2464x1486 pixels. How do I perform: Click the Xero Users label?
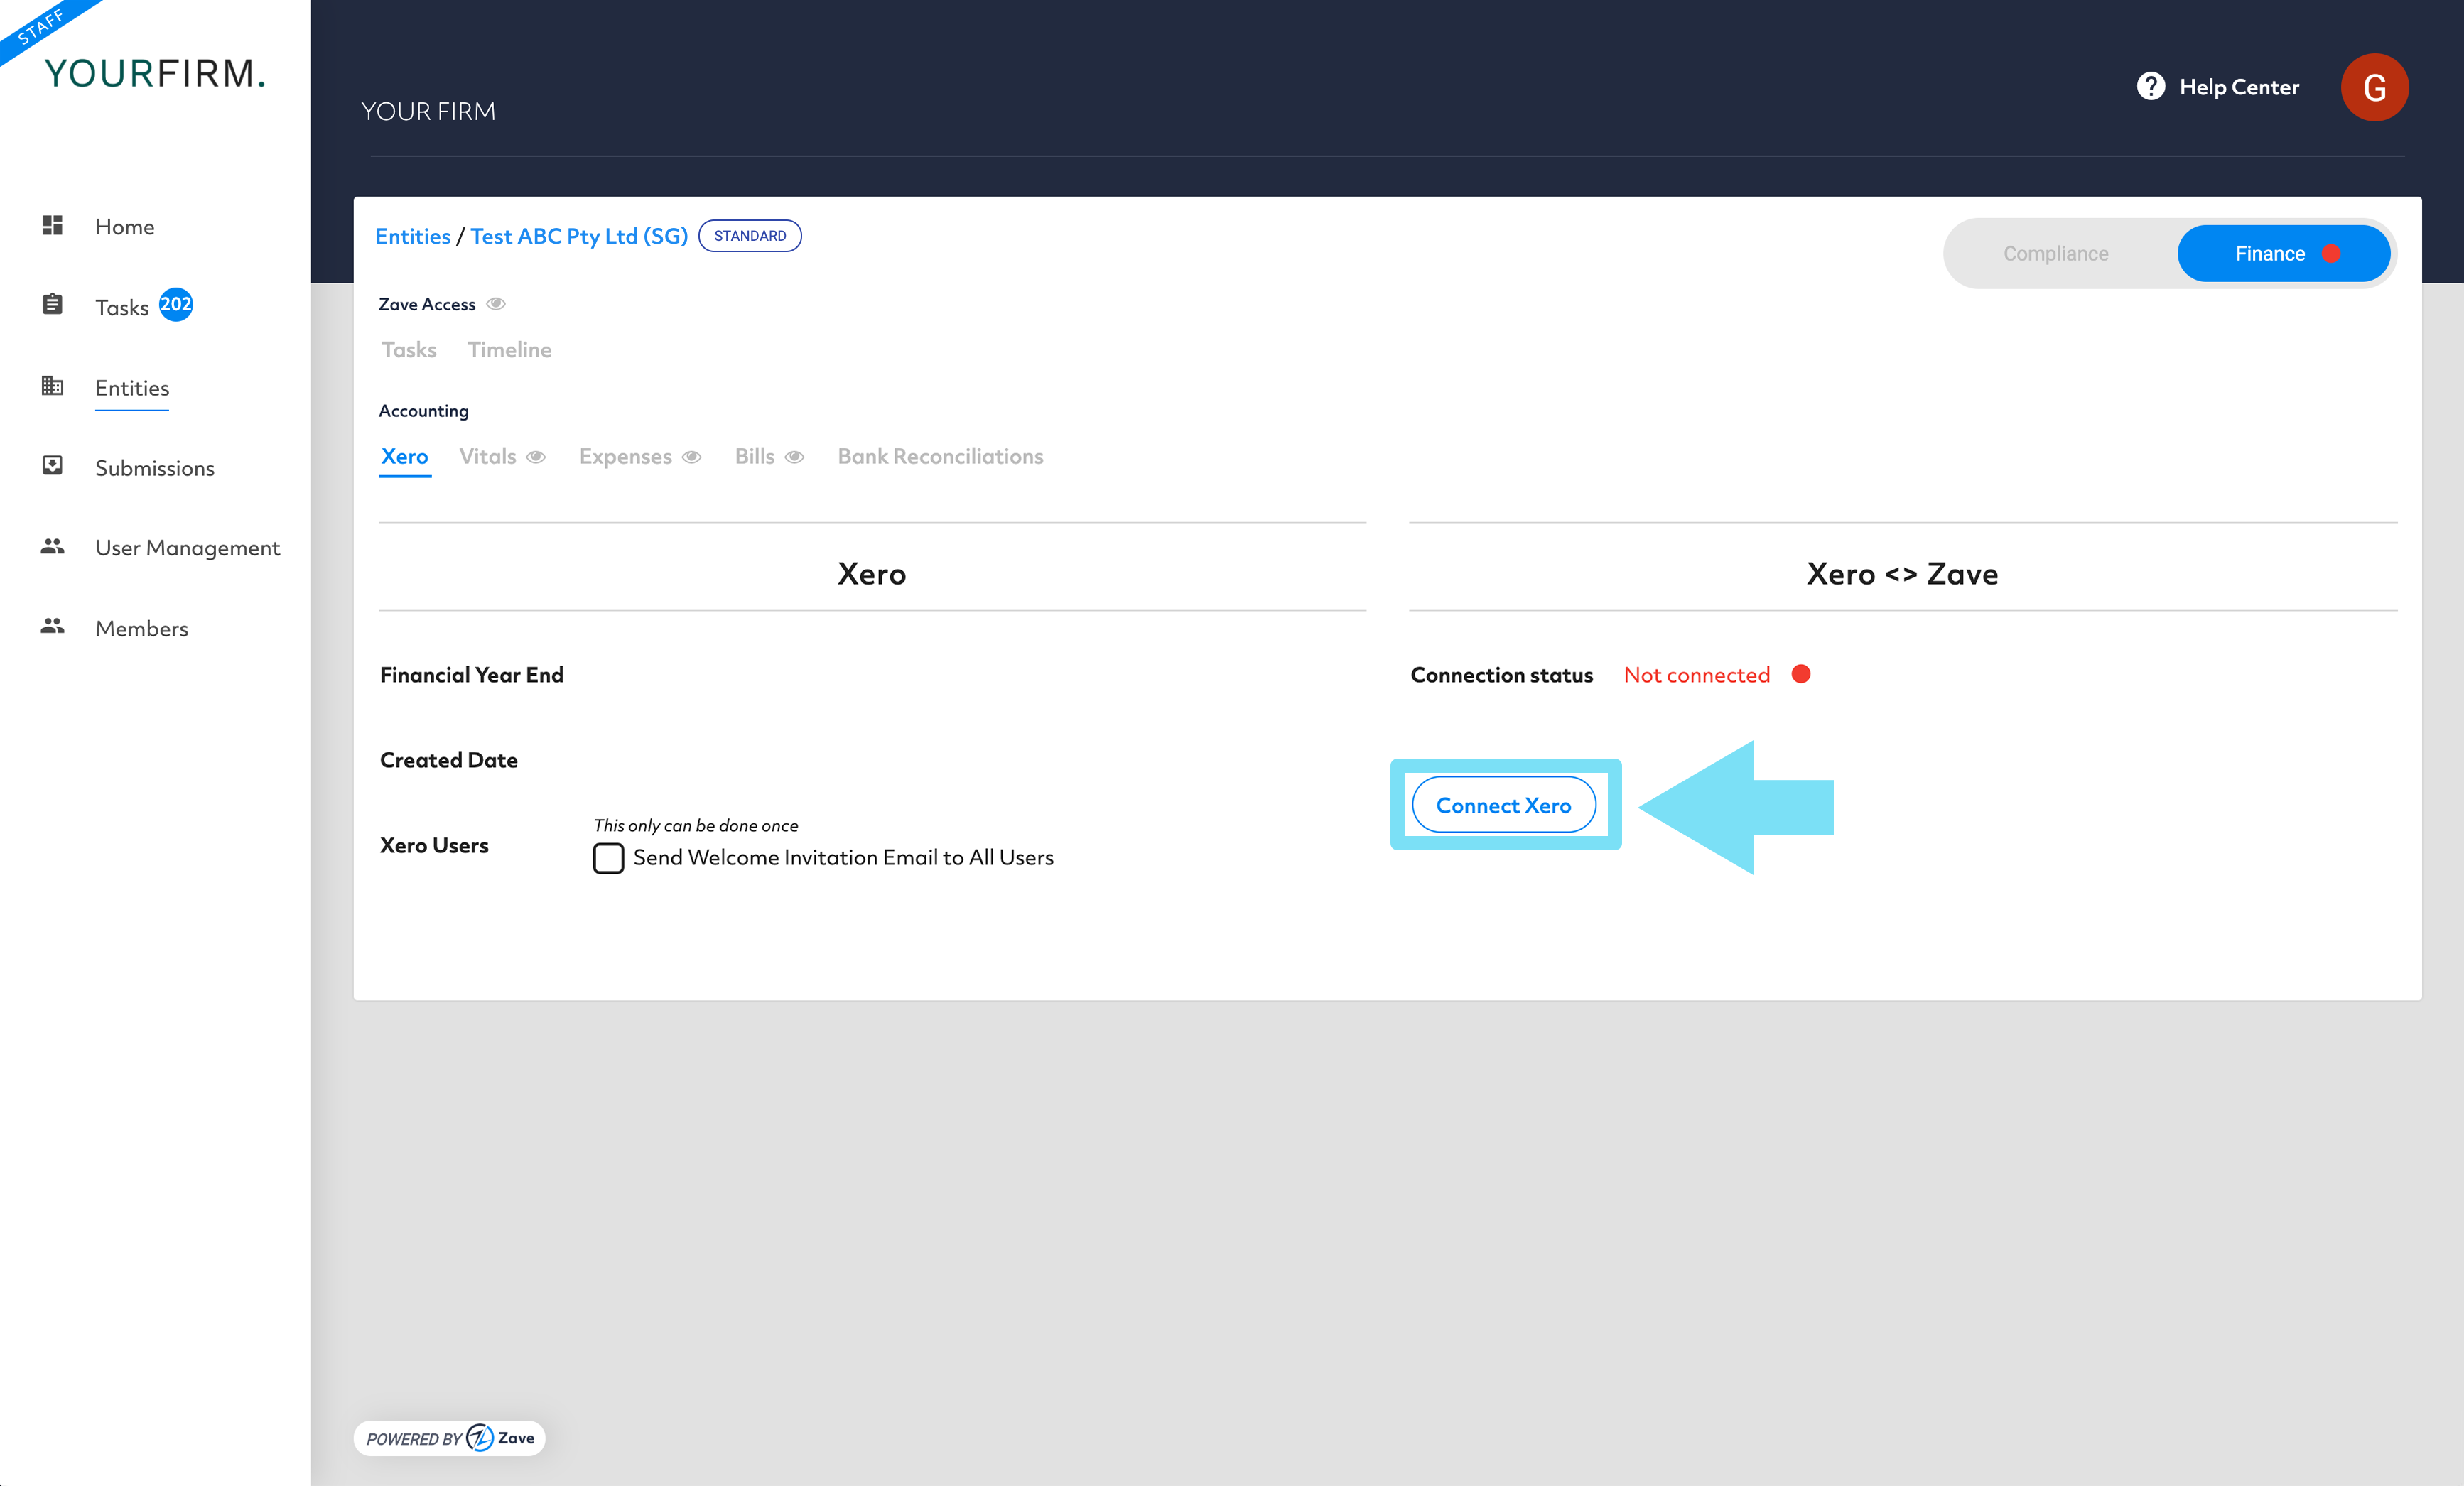(434, 845)
